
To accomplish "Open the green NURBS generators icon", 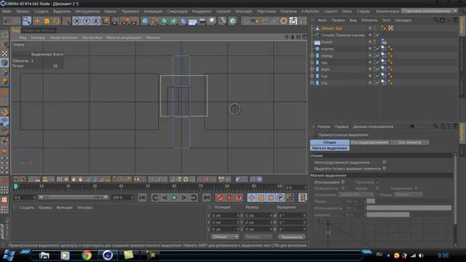I will [x=164, y=21].
